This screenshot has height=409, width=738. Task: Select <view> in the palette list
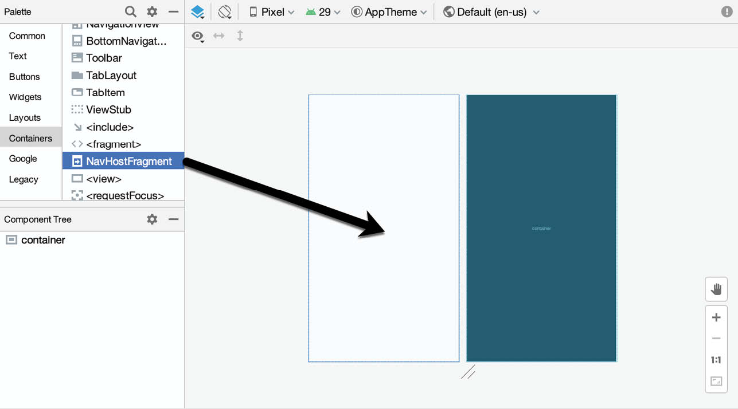(123, 179)
